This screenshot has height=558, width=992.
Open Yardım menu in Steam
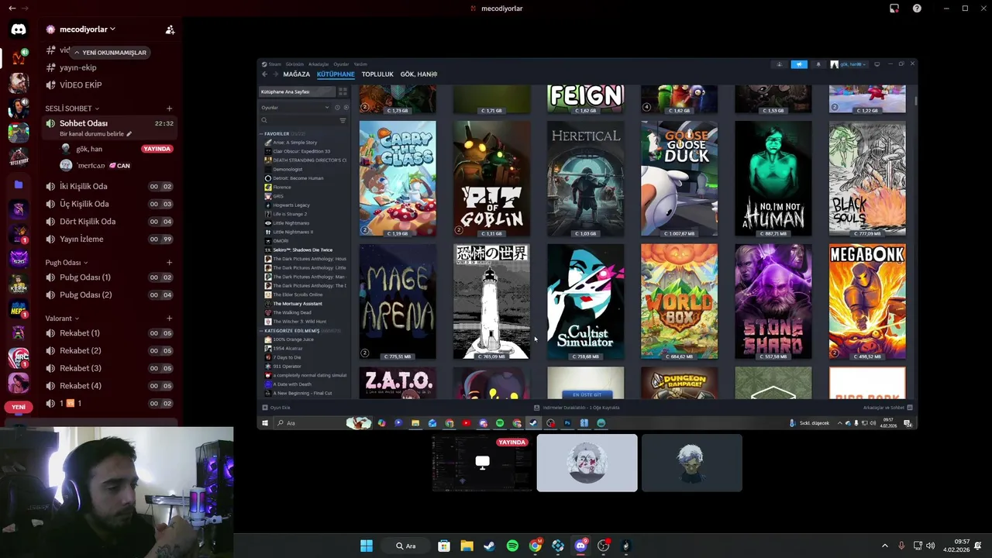360,64
